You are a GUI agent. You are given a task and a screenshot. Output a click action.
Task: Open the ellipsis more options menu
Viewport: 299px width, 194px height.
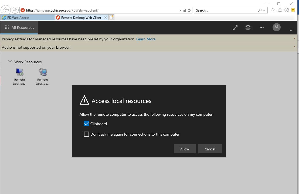click(261, 27)
